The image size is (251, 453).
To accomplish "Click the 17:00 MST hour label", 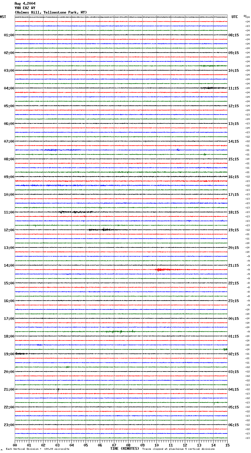I will pos(9,319).
